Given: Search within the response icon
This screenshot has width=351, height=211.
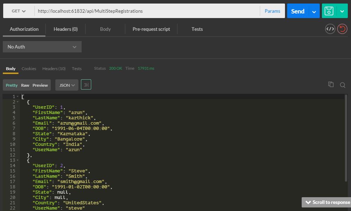Looking at the screenshot, I should (342, 85).
